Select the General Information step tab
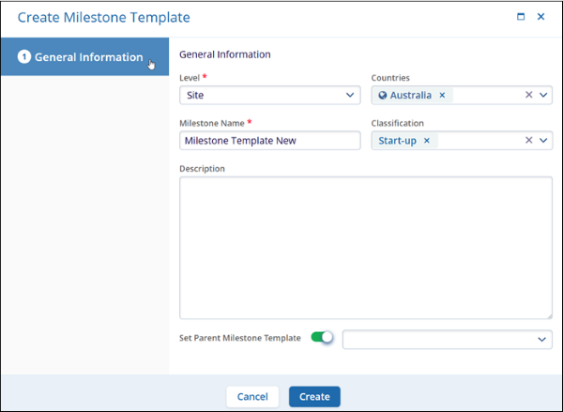 (84, 57)
